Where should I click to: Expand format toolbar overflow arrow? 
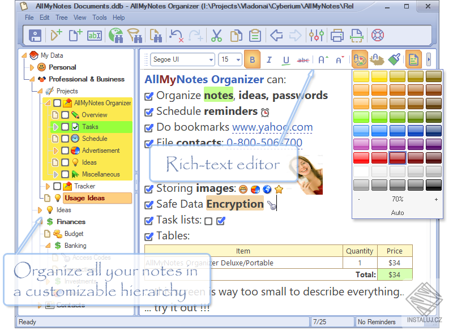point(429,60)
